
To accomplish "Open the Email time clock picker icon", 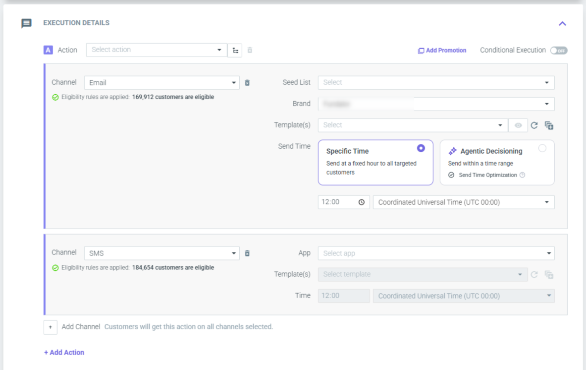I will click(362, 202).
